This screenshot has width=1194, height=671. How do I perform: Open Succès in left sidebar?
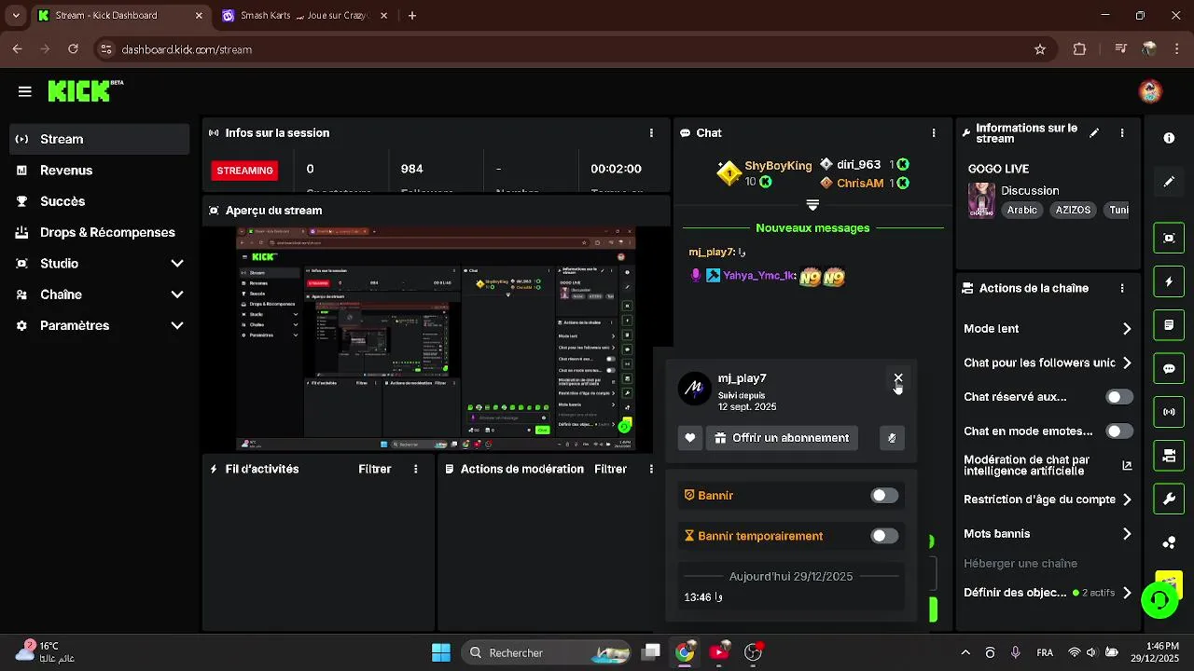pos(100,201)
